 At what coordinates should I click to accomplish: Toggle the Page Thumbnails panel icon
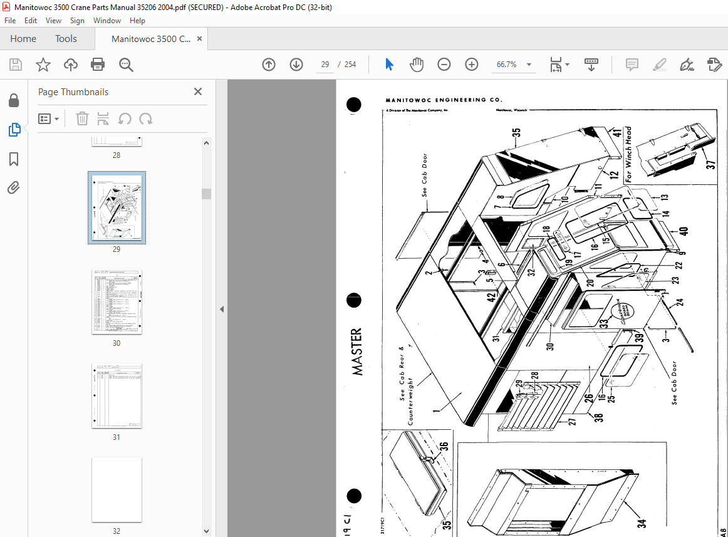pos(14,130)
